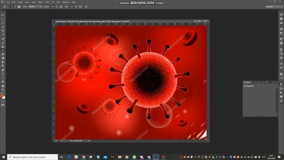The image size is (284, 160).
Task: Change screen mode at toolbox bottom
Action: pos(3,105)
